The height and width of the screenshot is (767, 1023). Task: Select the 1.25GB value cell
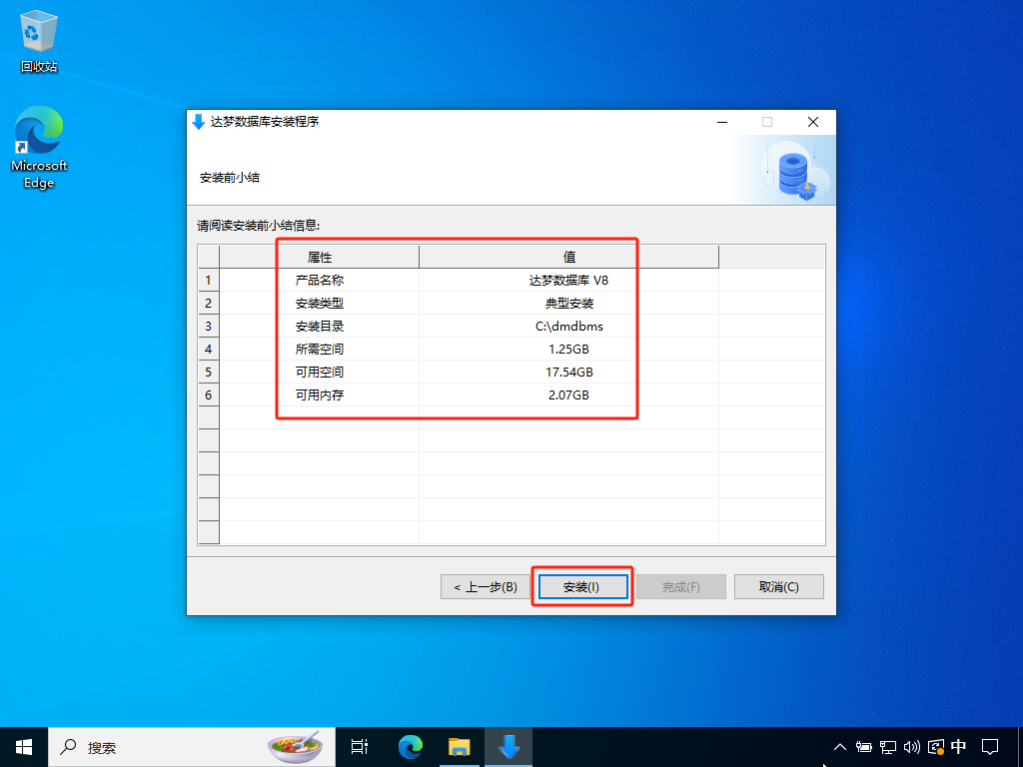coord(568,349)
